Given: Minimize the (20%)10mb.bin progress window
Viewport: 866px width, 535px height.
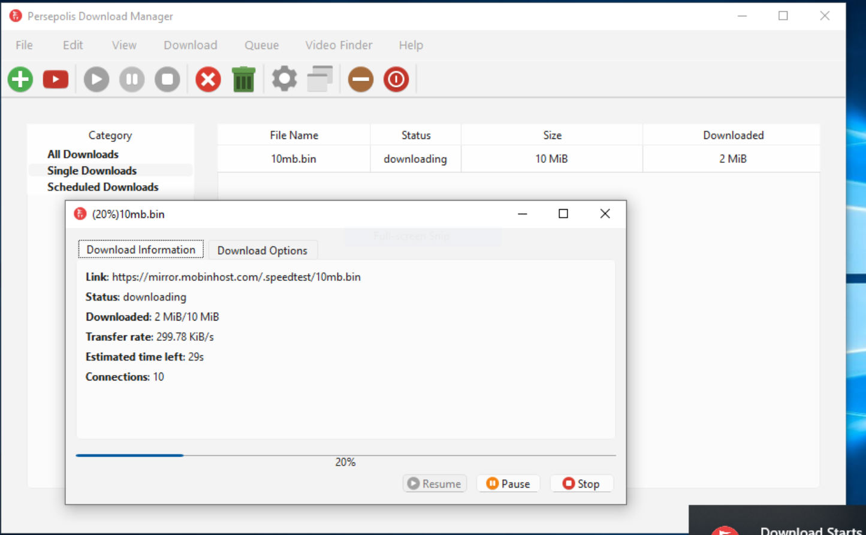Looking at the screenshot, I should tap(523, 214).
